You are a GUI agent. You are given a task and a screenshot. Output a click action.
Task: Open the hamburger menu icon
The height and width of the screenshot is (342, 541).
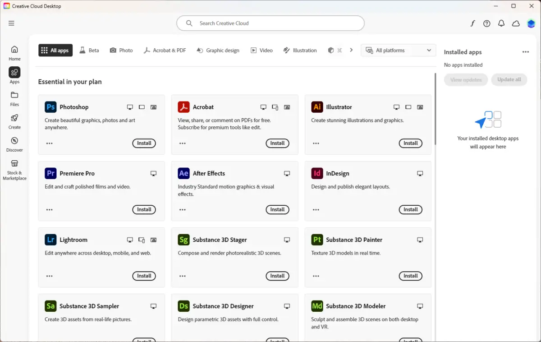coord(11,23)
